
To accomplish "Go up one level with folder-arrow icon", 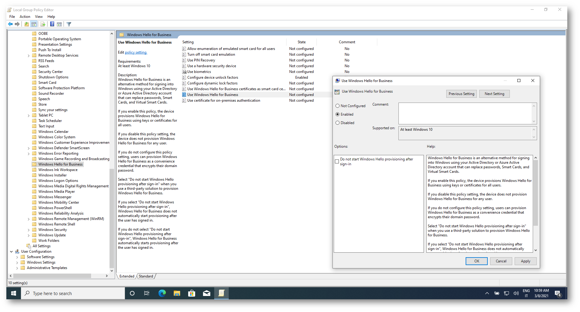I will click(x=27, y=24).
